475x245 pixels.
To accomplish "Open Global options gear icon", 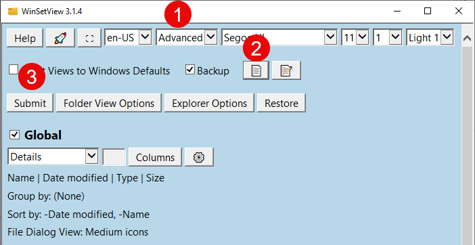I will (199, 157).
